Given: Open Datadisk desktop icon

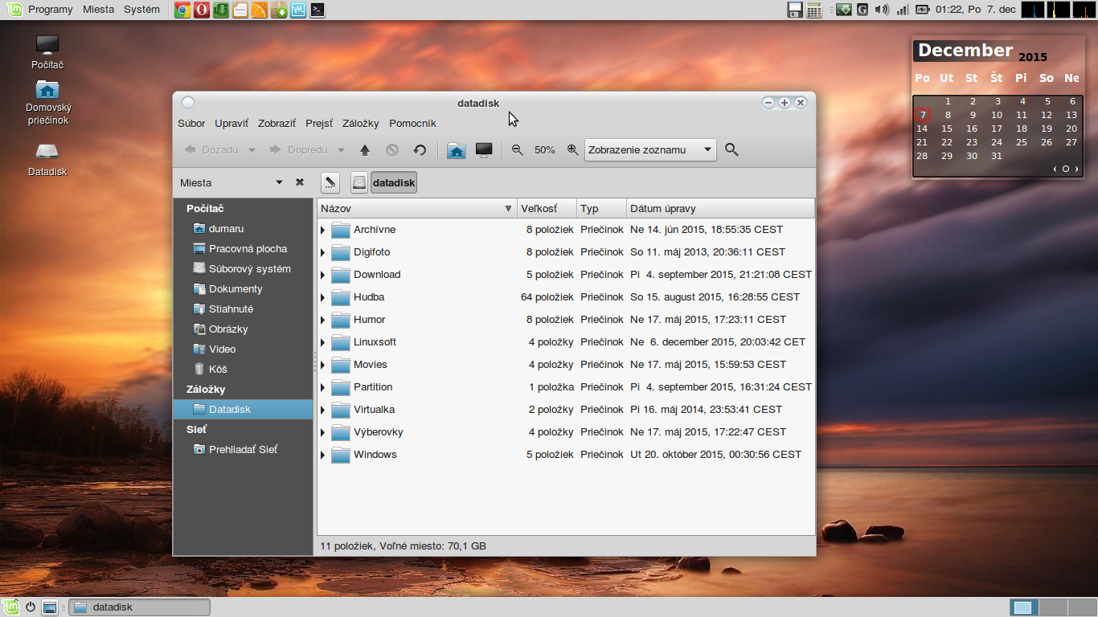Looking at the screenshot, I should (x=47, y=153).
